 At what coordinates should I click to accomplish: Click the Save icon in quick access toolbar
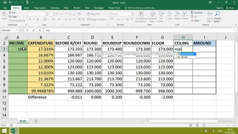5,2
